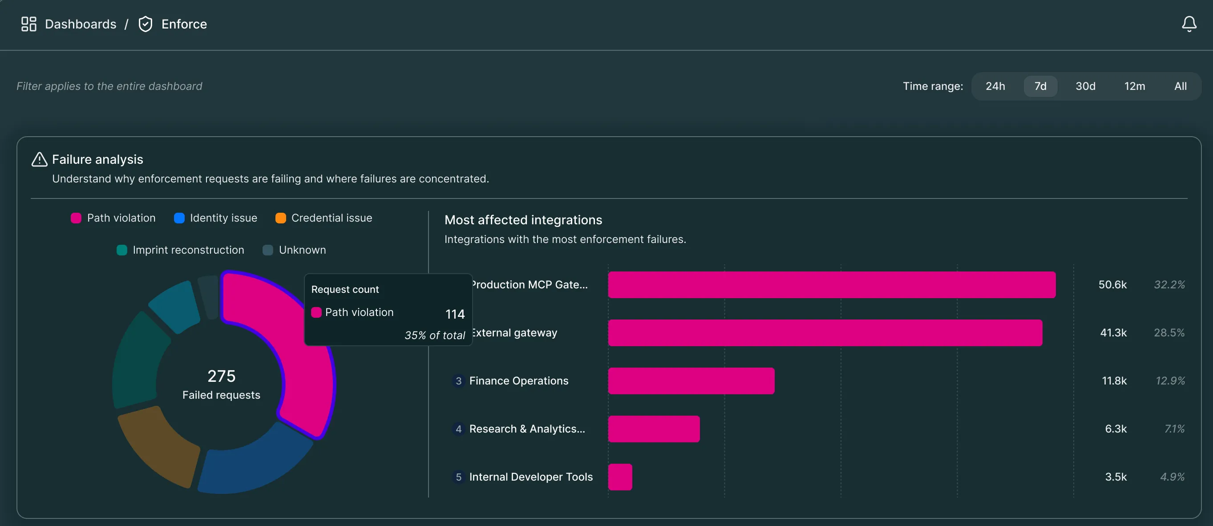This screenshot has height=526, width=1213.
Task: Click 35% of total tooltip text
Action: tap(434, 335)
